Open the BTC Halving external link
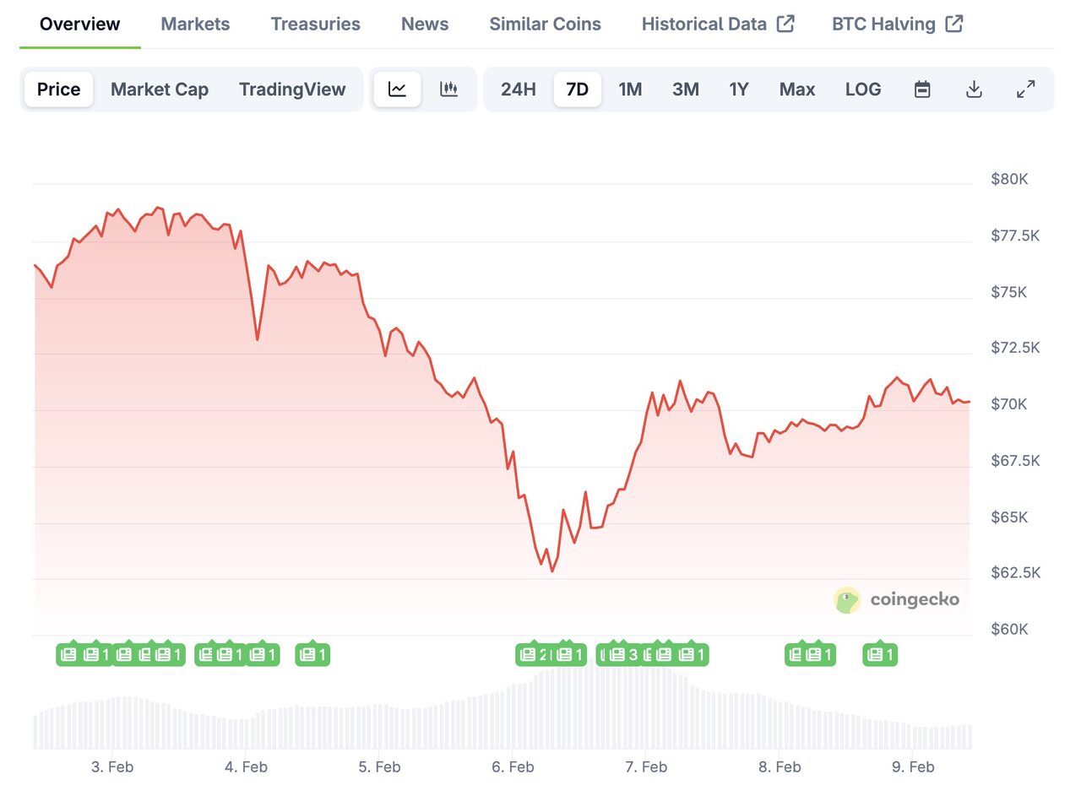This screenshot has height=796, width=1081. click(x=897, y=24)
